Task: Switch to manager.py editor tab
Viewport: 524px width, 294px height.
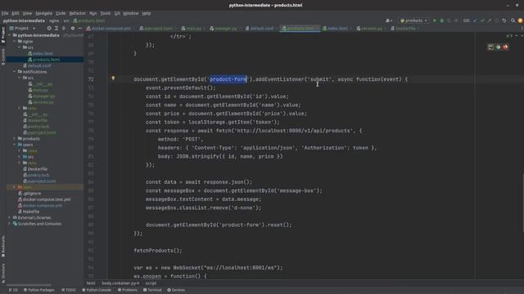Action: [225, 29]
